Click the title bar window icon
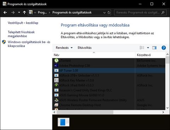The height and width of the screenshot is (130, 170). coord(4,4)
